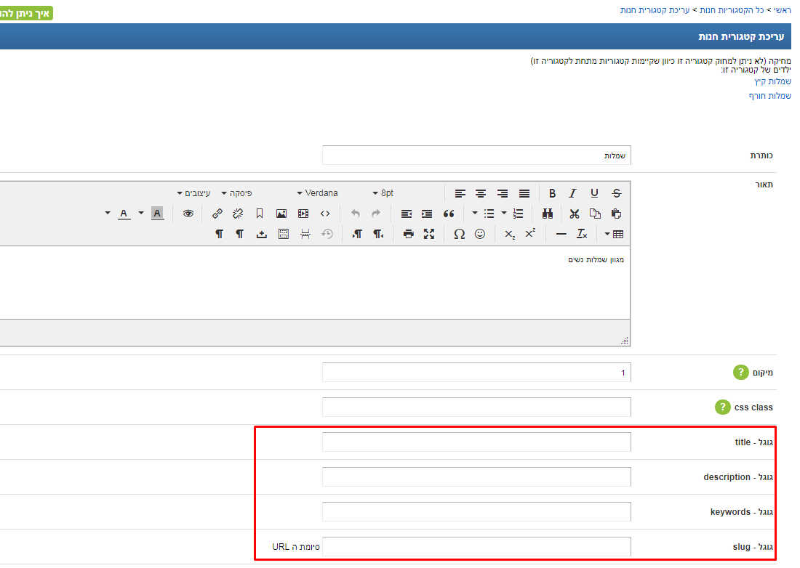Toggle bold formatting in the editor
This screenshot has width=800, height=568.
(552, 193)
